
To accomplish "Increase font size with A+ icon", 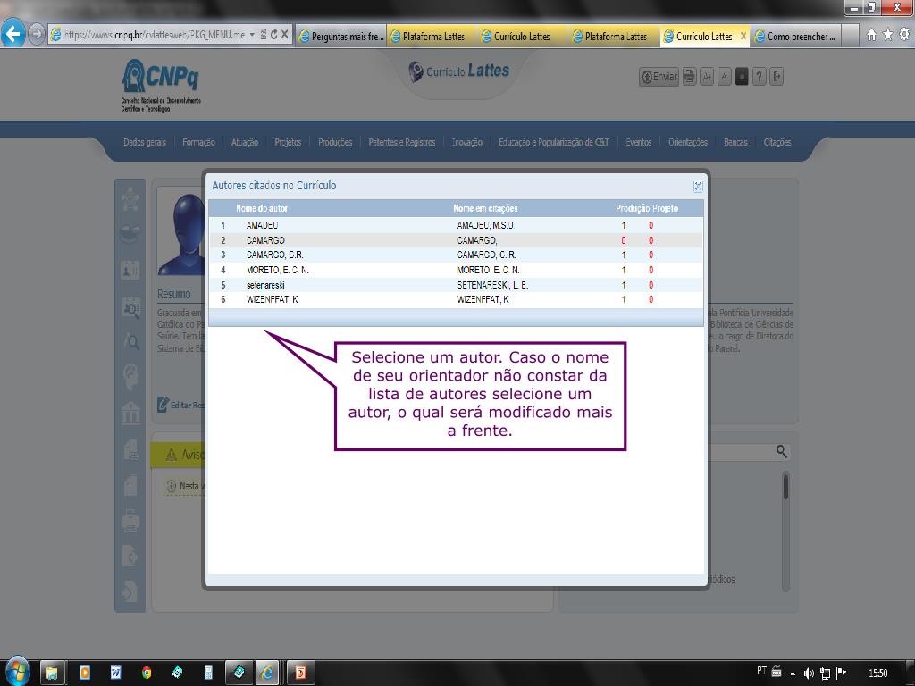I will coord(707,77).
